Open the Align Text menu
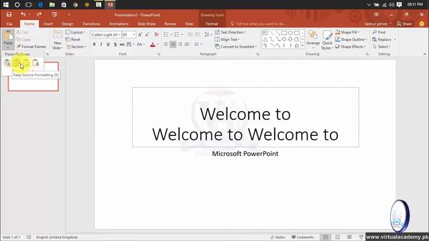The image size is (429, 241). (227, 39)
